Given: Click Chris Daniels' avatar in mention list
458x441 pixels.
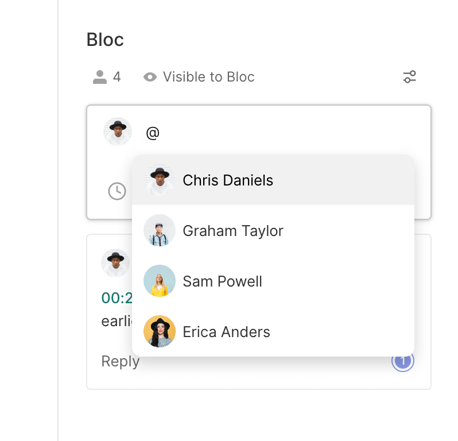Looking at the screenshot, I should click(x=160, y=180).
